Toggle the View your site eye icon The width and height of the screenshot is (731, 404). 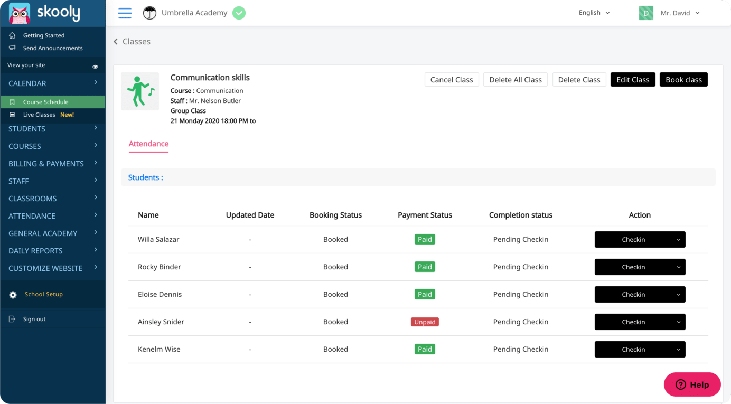[x=96, y=67]
